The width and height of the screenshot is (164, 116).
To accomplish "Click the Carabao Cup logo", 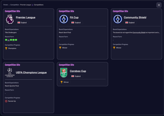I will 63,73.
